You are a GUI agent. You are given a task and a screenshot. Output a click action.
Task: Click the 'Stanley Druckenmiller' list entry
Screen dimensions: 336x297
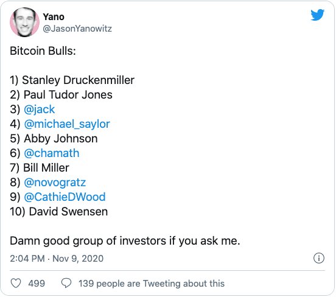coord(78,80)
